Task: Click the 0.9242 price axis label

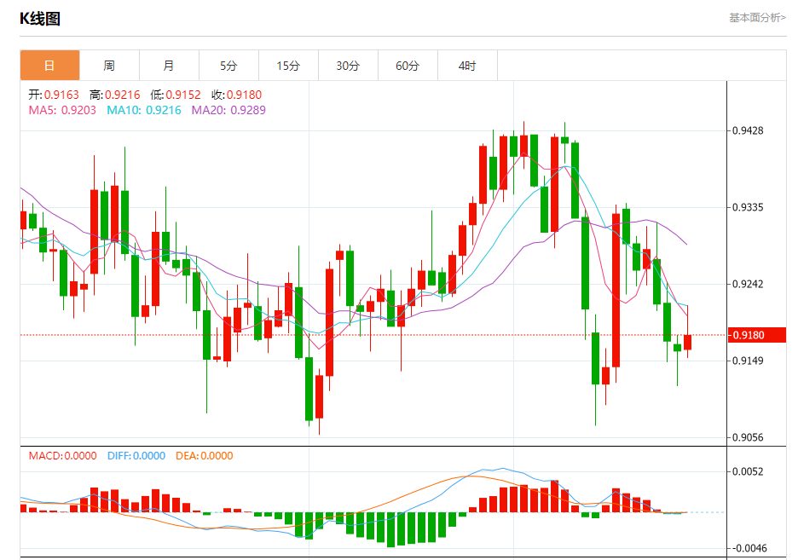Action: pos(748,284)
